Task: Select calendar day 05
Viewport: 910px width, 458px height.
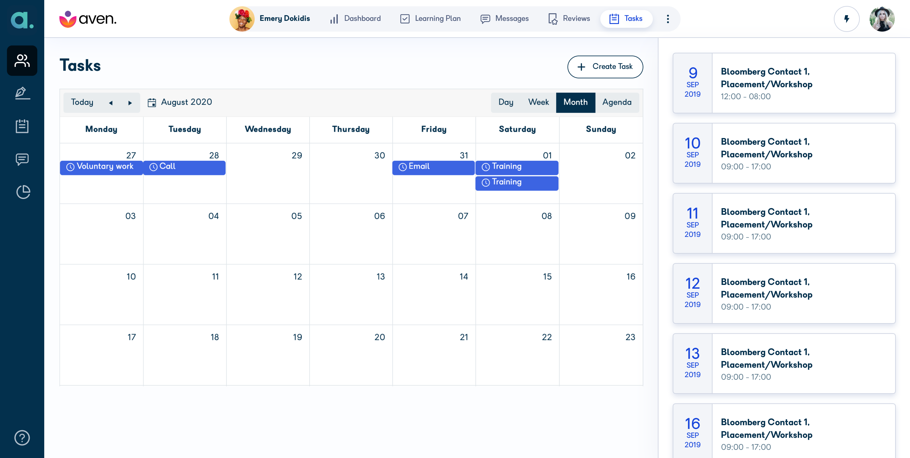Action: (268, 234)
